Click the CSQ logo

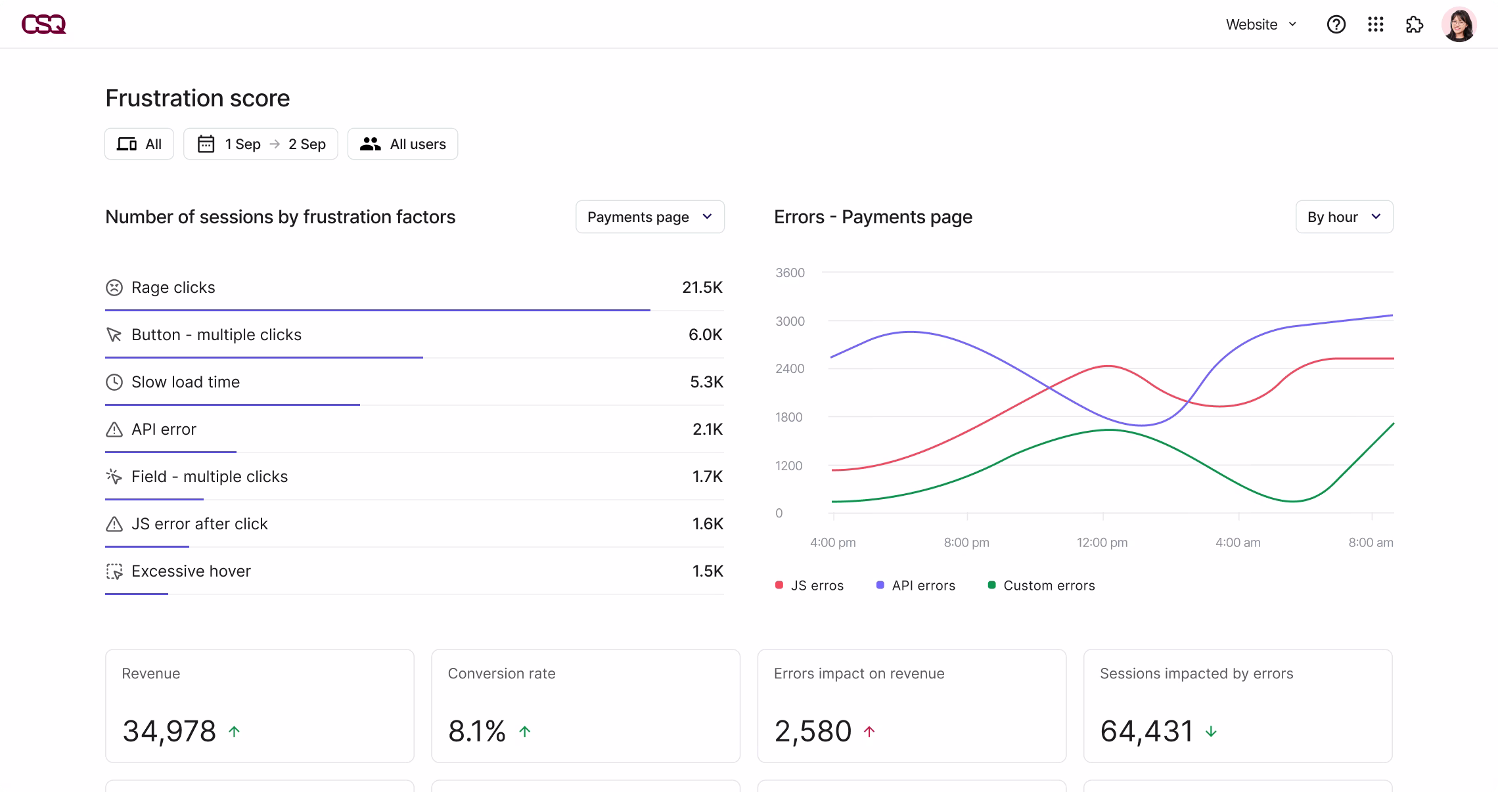coord(43,24)
